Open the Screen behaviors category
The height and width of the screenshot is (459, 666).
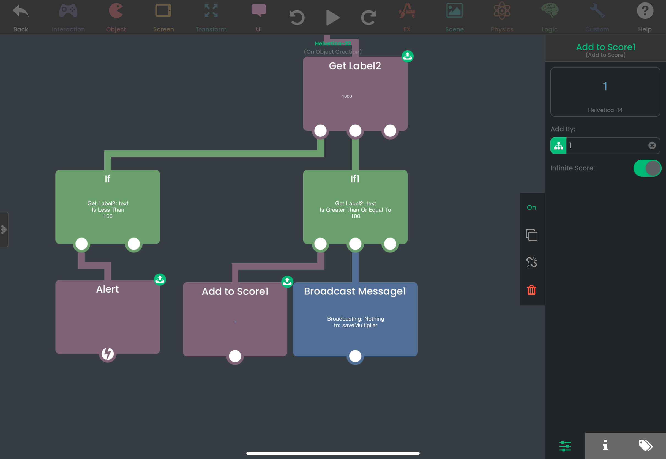click(163, 18)
